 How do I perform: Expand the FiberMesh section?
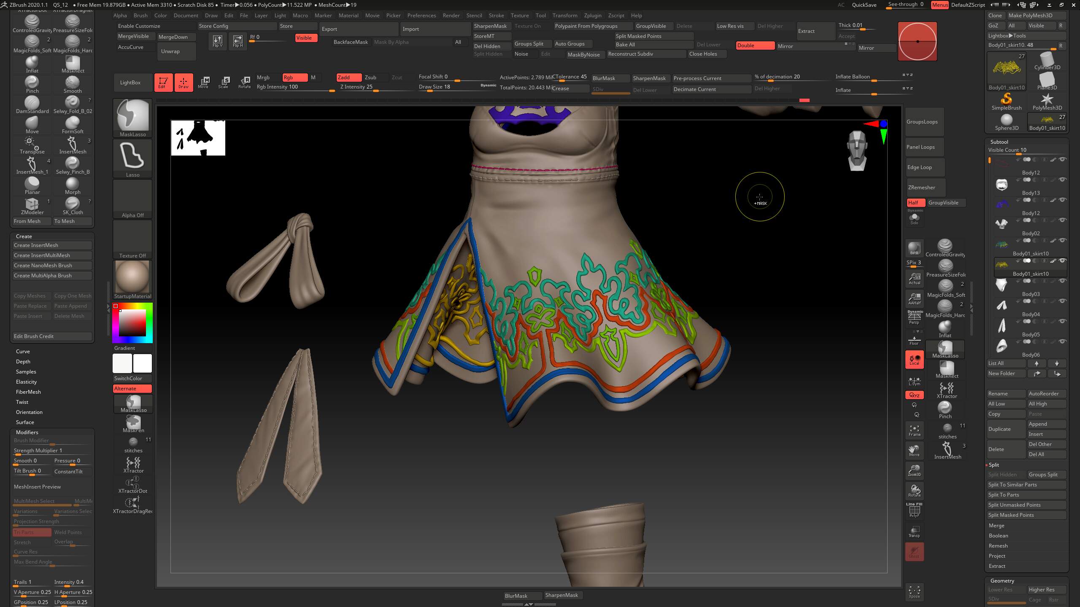point(28,392)
